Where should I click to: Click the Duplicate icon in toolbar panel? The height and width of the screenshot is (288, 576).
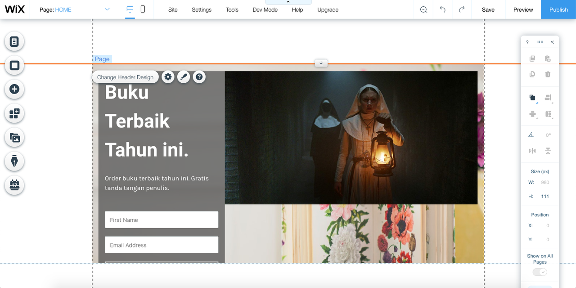532,74
